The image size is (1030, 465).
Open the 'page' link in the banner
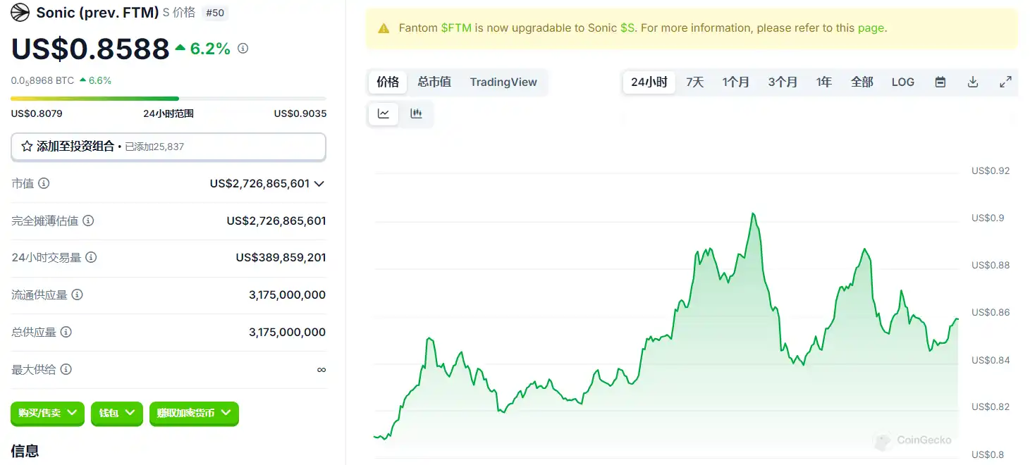tap(871, 28)
